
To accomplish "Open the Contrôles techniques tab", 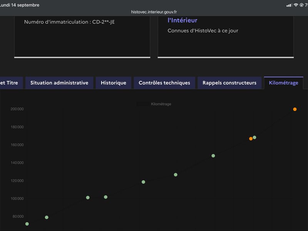I will [x=164, y=83].
